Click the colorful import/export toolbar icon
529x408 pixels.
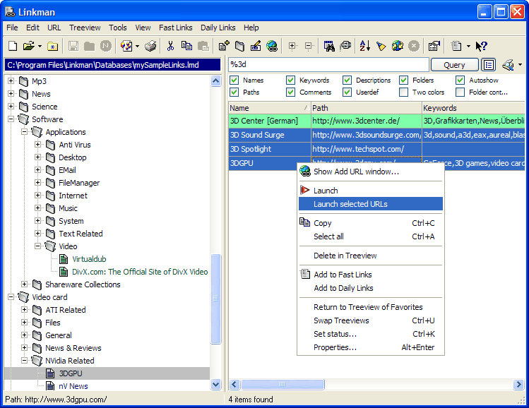(x=126, y=46)
